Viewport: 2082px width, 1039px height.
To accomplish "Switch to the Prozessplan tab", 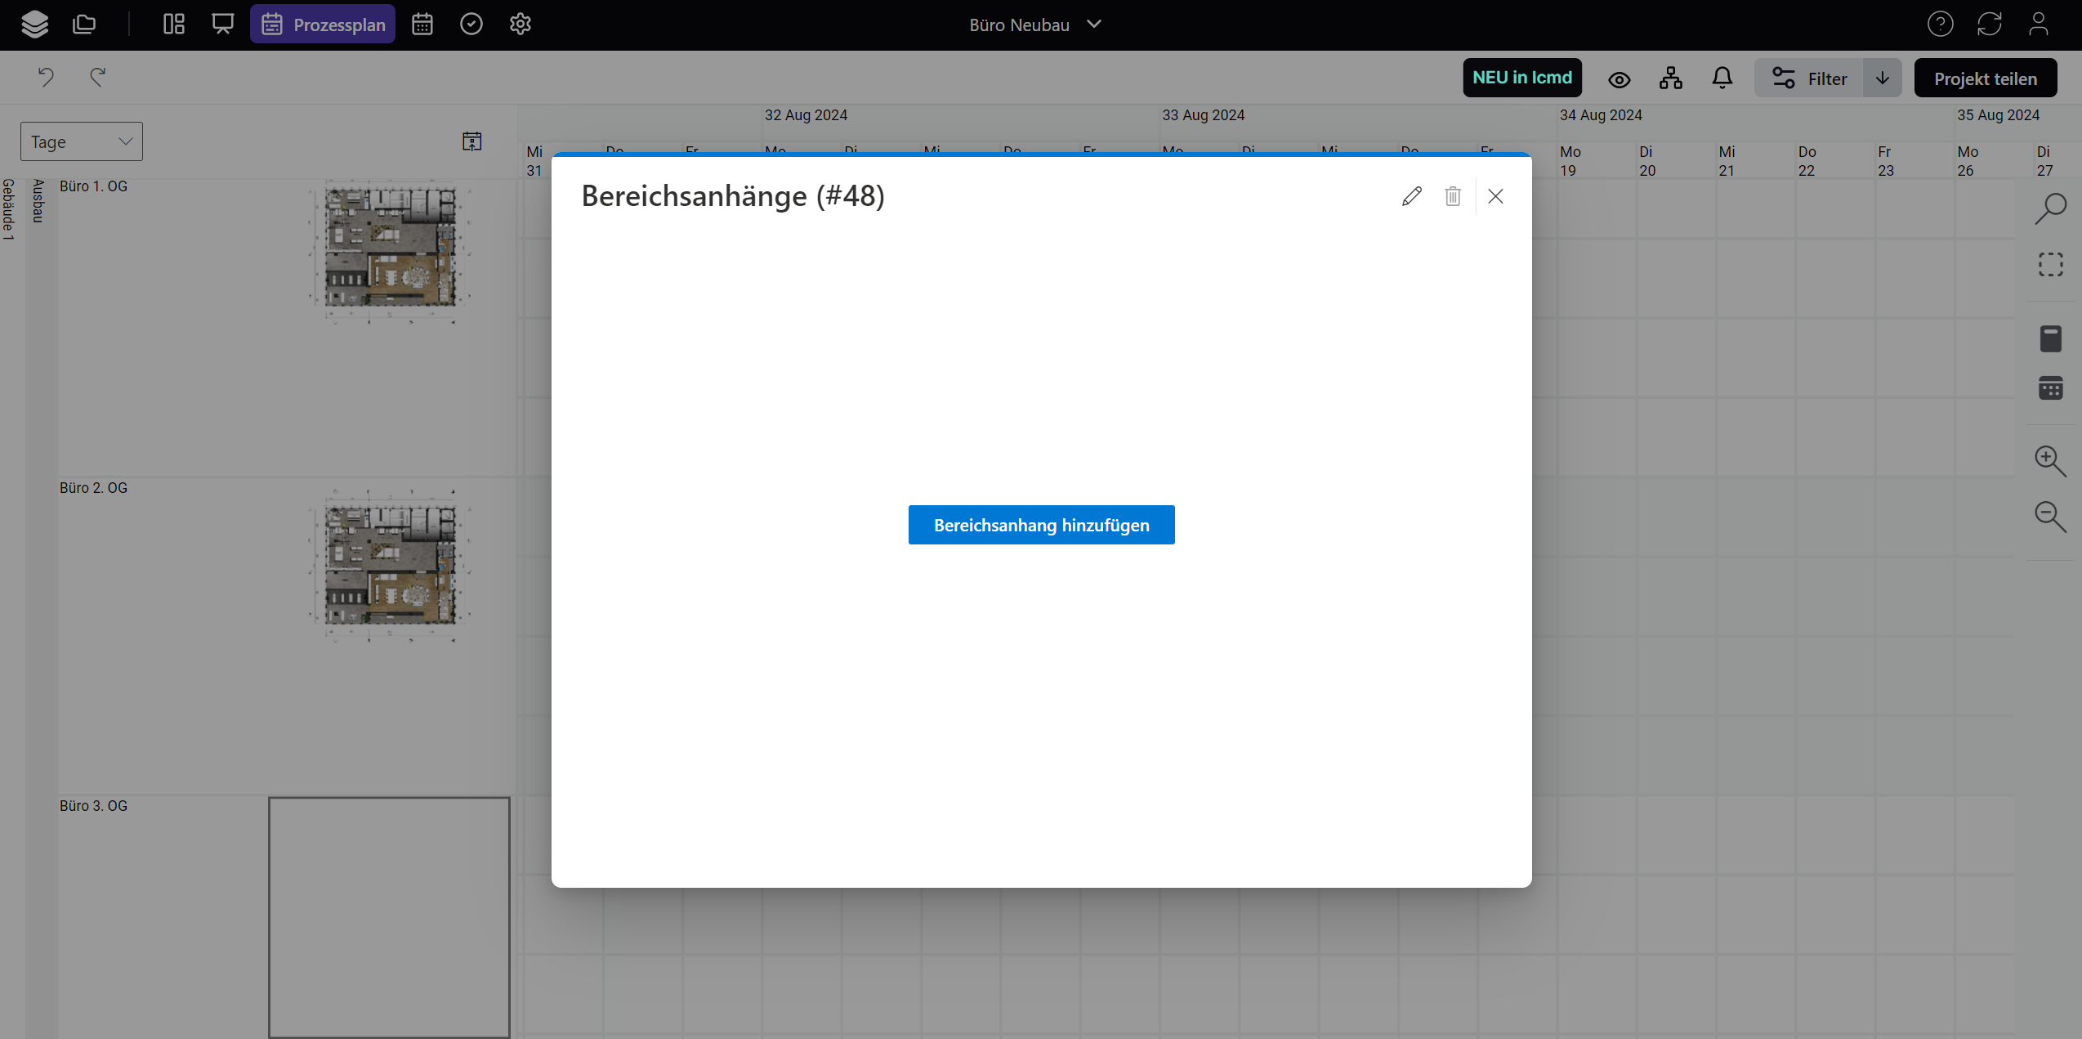I will 323,25.
